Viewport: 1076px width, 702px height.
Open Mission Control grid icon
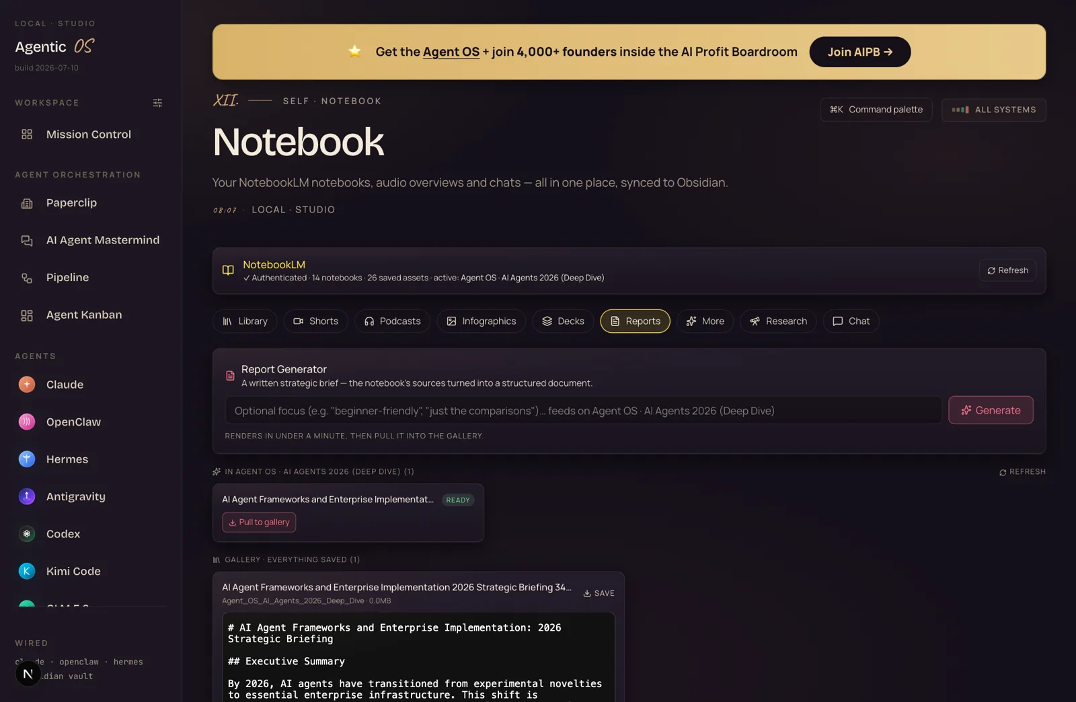point(27,134)
